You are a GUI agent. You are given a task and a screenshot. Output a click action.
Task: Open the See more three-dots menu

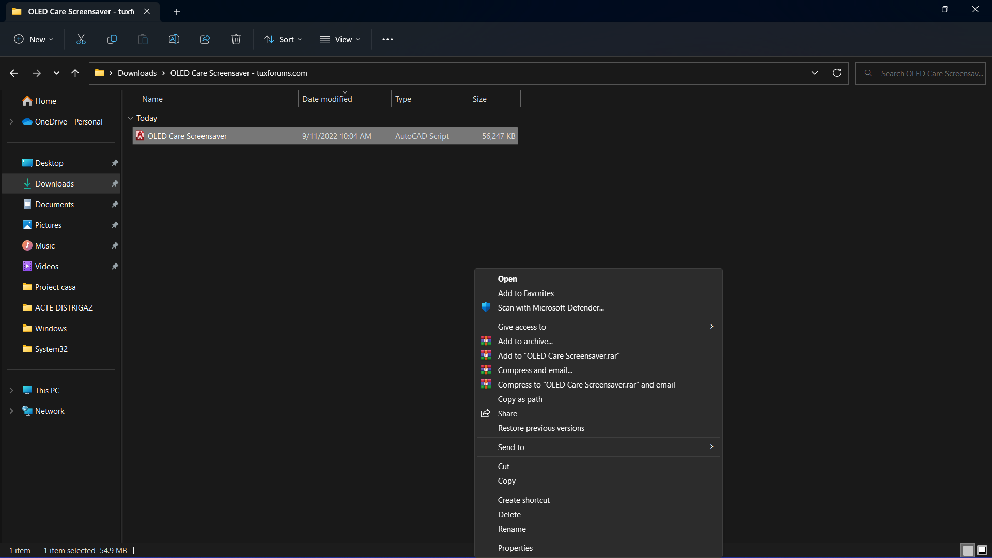(388, 39)
